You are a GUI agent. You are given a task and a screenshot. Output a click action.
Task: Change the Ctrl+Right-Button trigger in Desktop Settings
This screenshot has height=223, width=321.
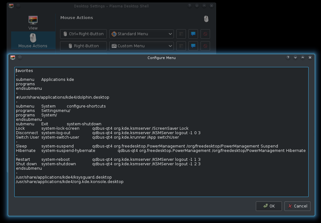pos(83,34)
